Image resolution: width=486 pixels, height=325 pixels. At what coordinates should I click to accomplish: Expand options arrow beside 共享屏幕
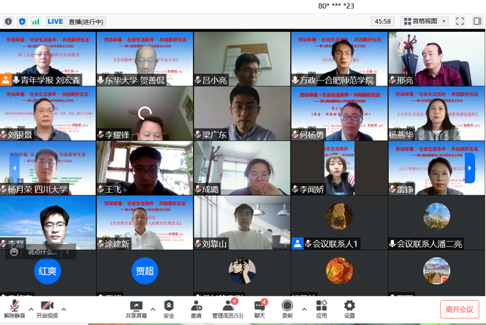click(152, 308)
